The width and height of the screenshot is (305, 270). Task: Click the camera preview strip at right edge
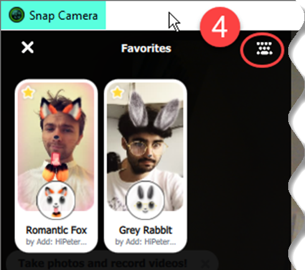tap(294, 150)
